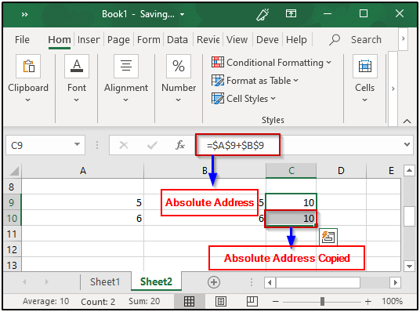The height and width of the screenshot is (312, 420).
Task: Select column C header
Action: pyautogui.click(x=291, y=171)
